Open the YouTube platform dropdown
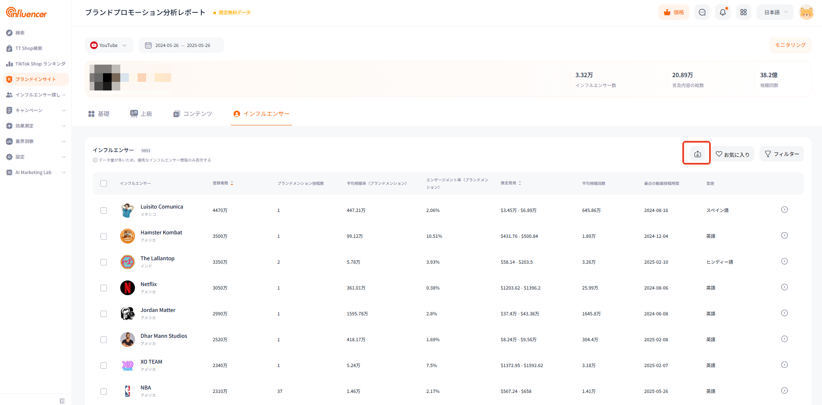 click(x=109, y=45)
